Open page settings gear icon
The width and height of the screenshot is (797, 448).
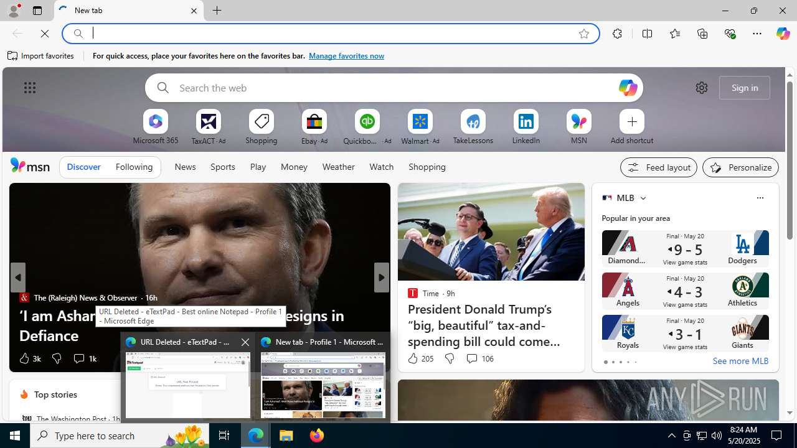point(701,88)
